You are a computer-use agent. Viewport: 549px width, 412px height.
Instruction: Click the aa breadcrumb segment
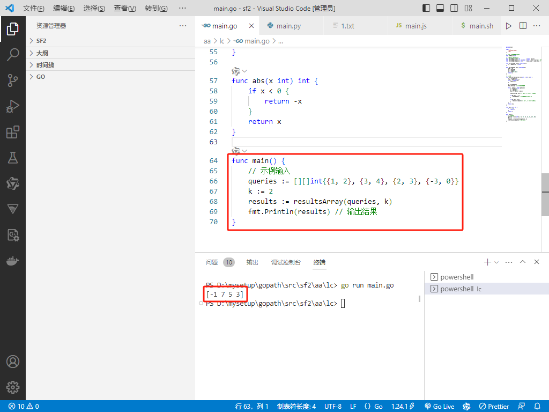[207, 41]
